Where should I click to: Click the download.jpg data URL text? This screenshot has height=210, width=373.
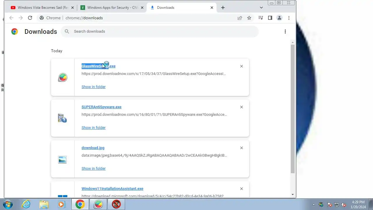[154, 155]
